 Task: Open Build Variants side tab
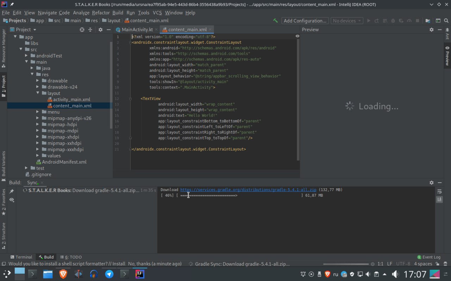click(x=4, y=166)
